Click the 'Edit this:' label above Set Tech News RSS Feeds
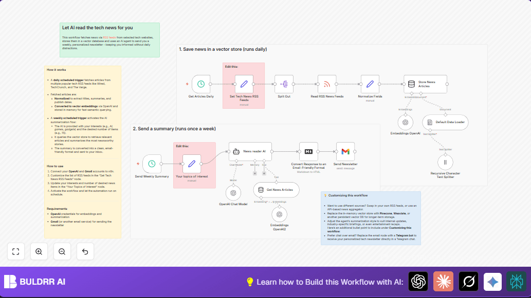531x298 pixels. 231,67
